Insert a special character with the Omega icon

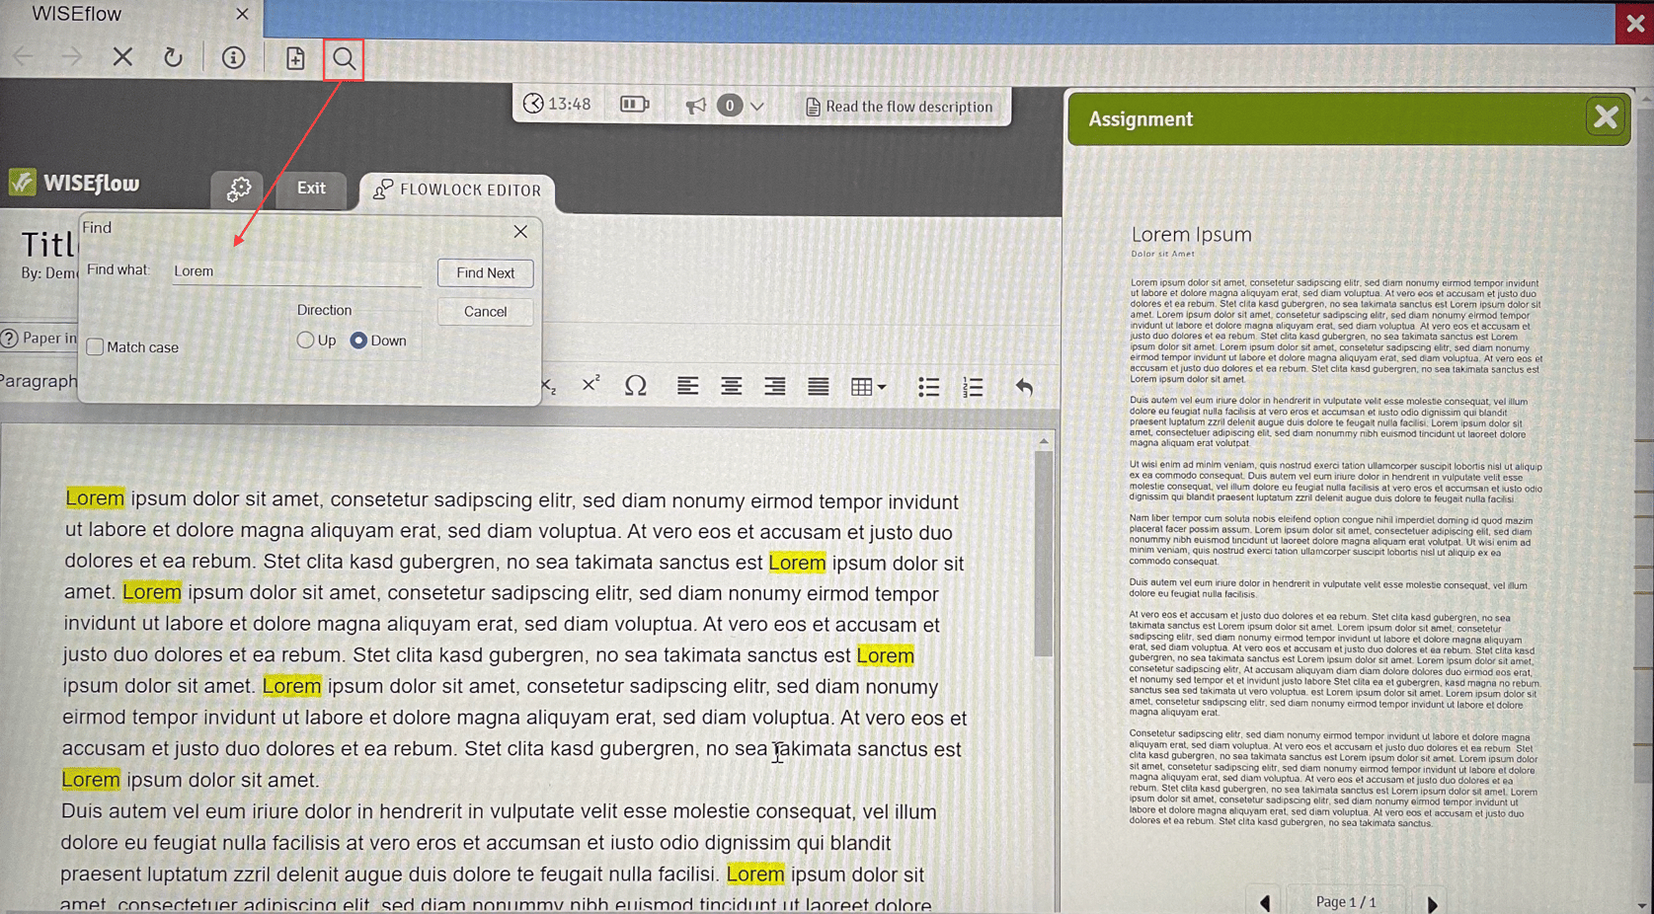click(x=636, y=386)
